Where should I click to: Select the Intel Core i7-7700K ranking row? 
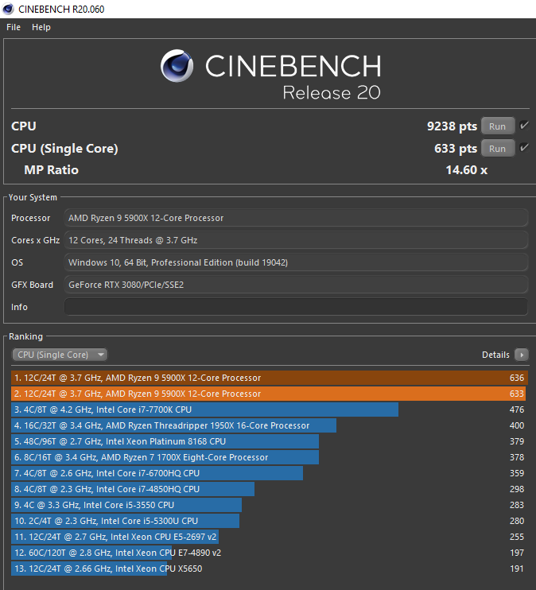270,410
